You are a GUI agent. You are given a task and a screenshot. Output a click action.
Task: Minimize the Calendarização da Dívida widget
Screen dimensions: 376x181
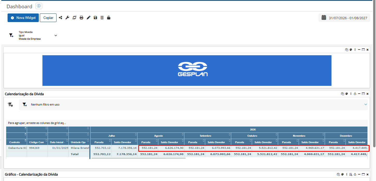click(359, 94)
